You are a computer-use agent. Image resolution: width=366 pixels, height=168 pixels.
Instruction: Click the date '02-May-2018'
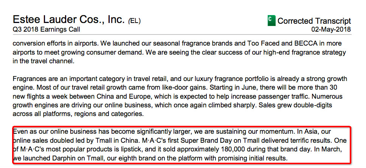pos(331,29)
